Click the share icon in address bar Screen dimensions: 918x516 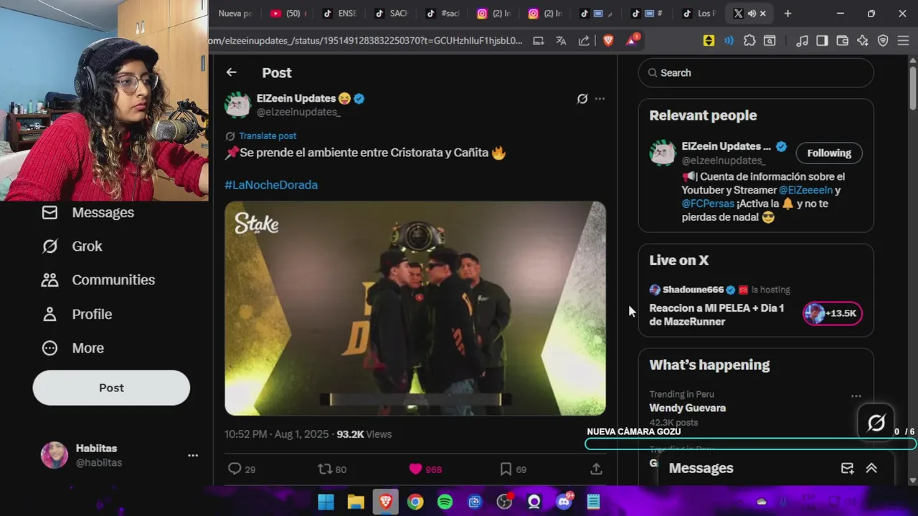click(584, 41)
